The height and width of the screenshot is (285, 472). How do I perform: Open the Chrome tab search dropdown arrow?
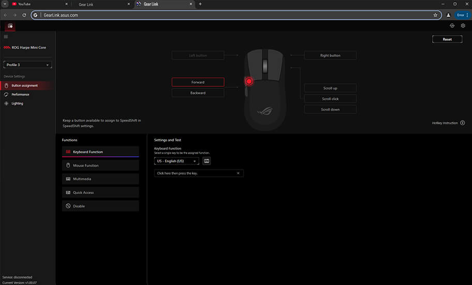pos(5,4)
